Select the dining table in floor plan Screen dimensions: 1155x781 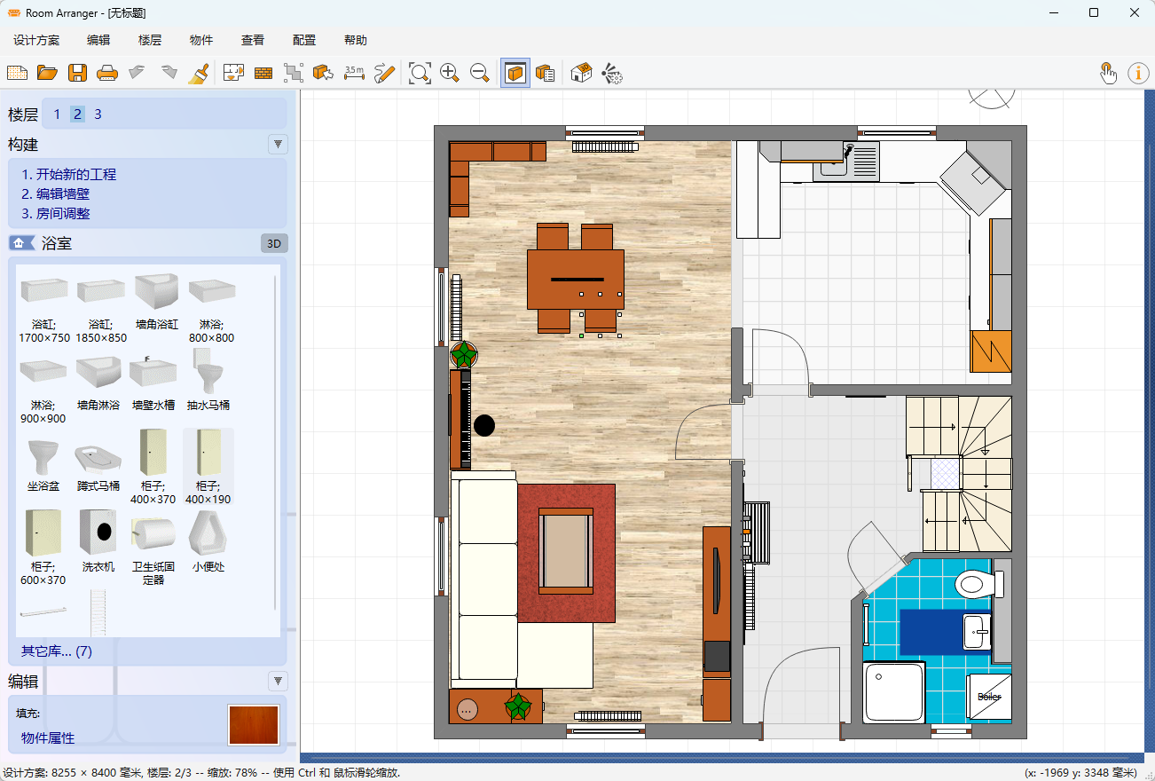tap(576, 280)
